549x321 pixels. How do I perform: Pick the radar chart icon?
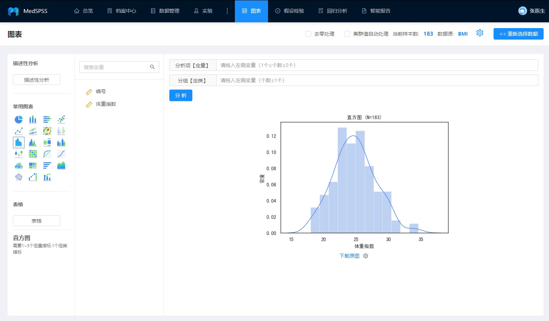(19, 177)
